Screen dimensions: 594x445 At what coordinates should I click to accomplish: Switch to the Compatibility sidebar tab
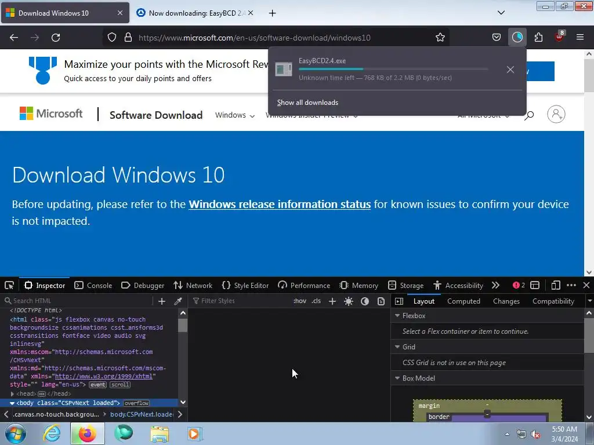click(x=553, y=301)
